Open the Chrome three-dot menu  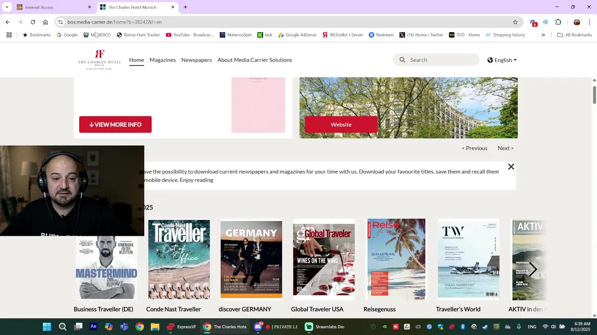tap(590, 22)
